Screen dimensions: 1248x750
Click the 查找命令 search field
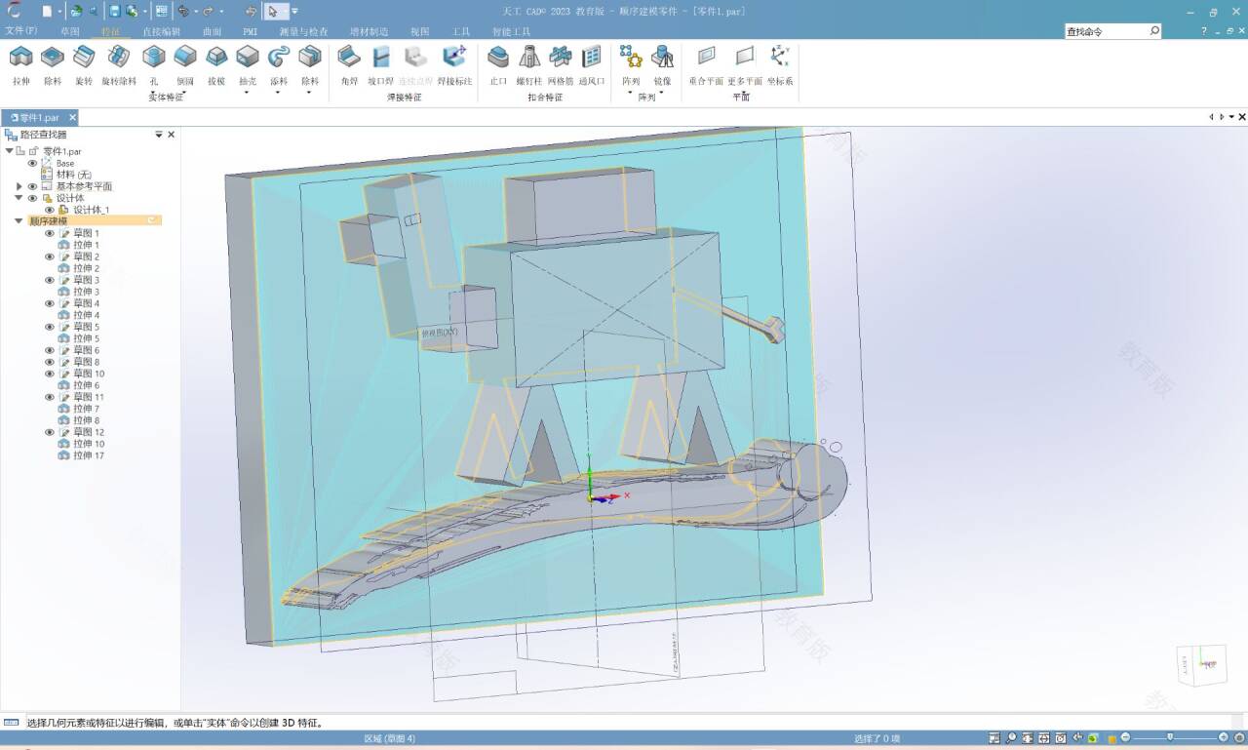(x=1112, y=31)
